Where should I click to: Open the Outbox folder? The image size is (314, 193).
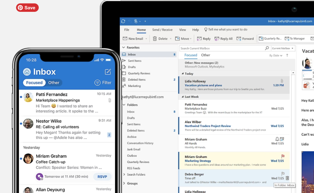(x=132, y=156)
